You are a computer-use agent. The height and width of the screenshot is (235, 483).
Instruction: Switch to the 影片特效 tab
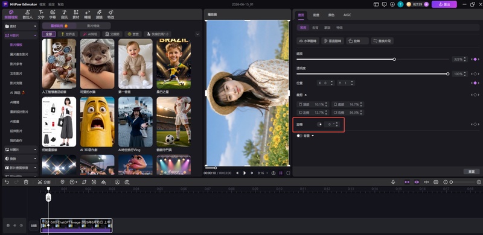click(94, 26)
